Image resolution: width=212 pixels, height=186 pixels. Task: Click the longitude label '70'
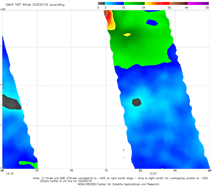[71, 171]
